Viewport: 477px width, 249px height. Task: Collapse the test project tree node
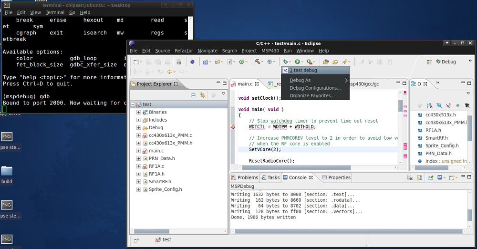point(133,104)
